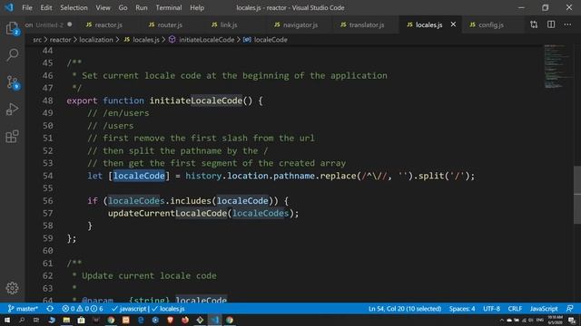The width and height of the screenshot is (581, 326).
Task: Split the editor to the right
Action: 551,24
